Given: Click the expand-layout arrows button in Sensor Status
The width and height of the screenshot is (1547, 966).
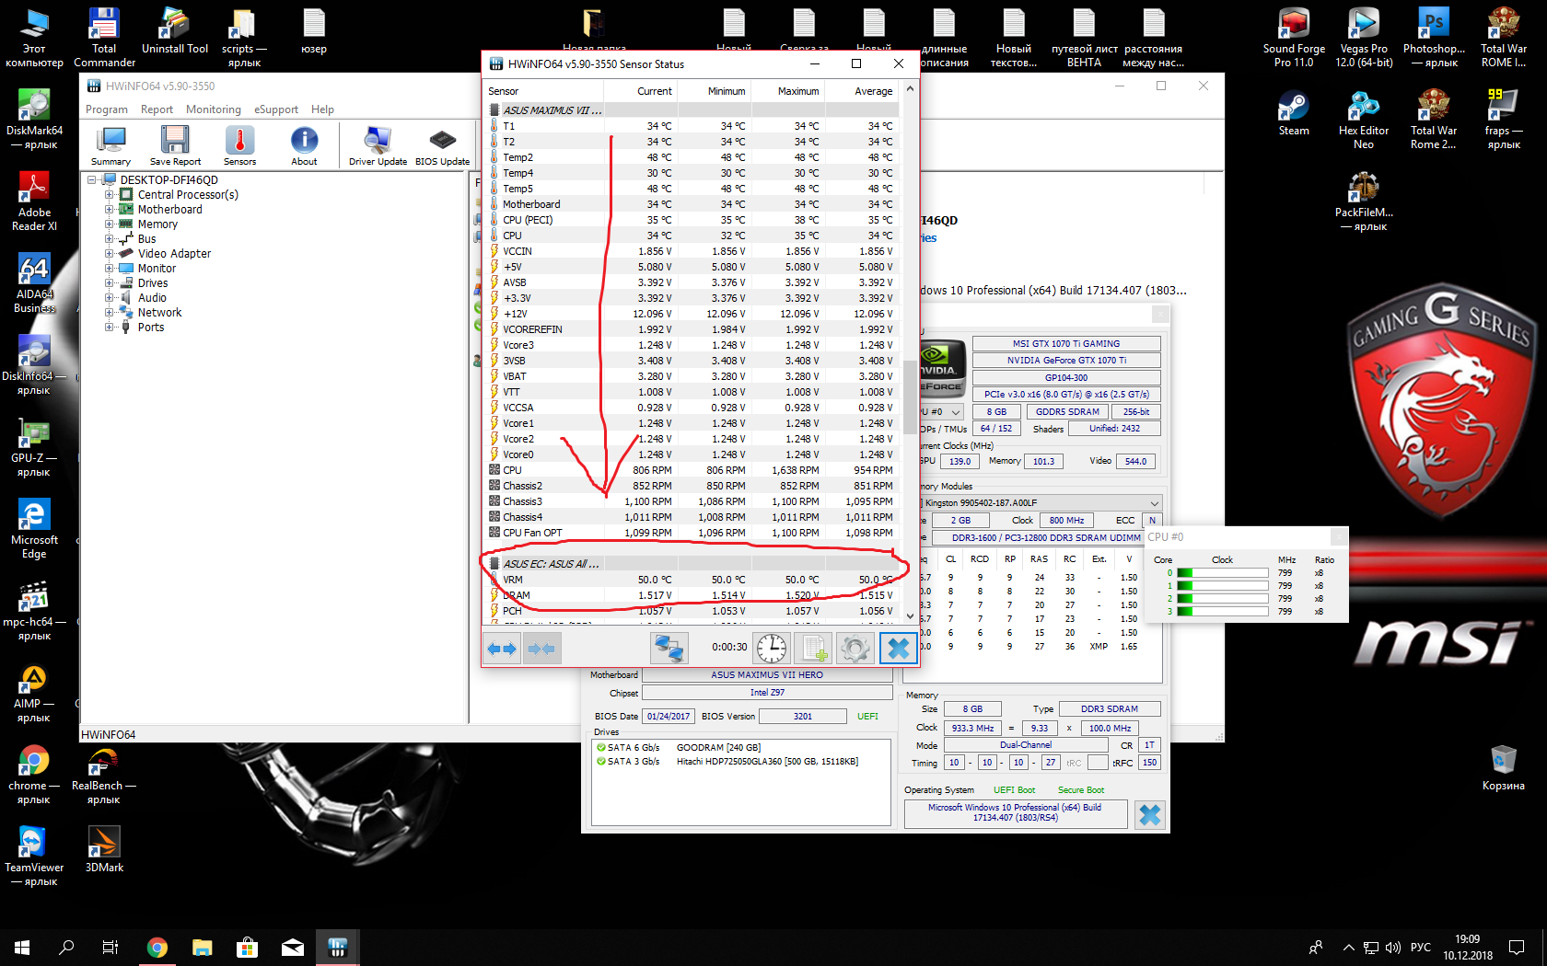Looking at the screenshot, I should coord(503,649).
